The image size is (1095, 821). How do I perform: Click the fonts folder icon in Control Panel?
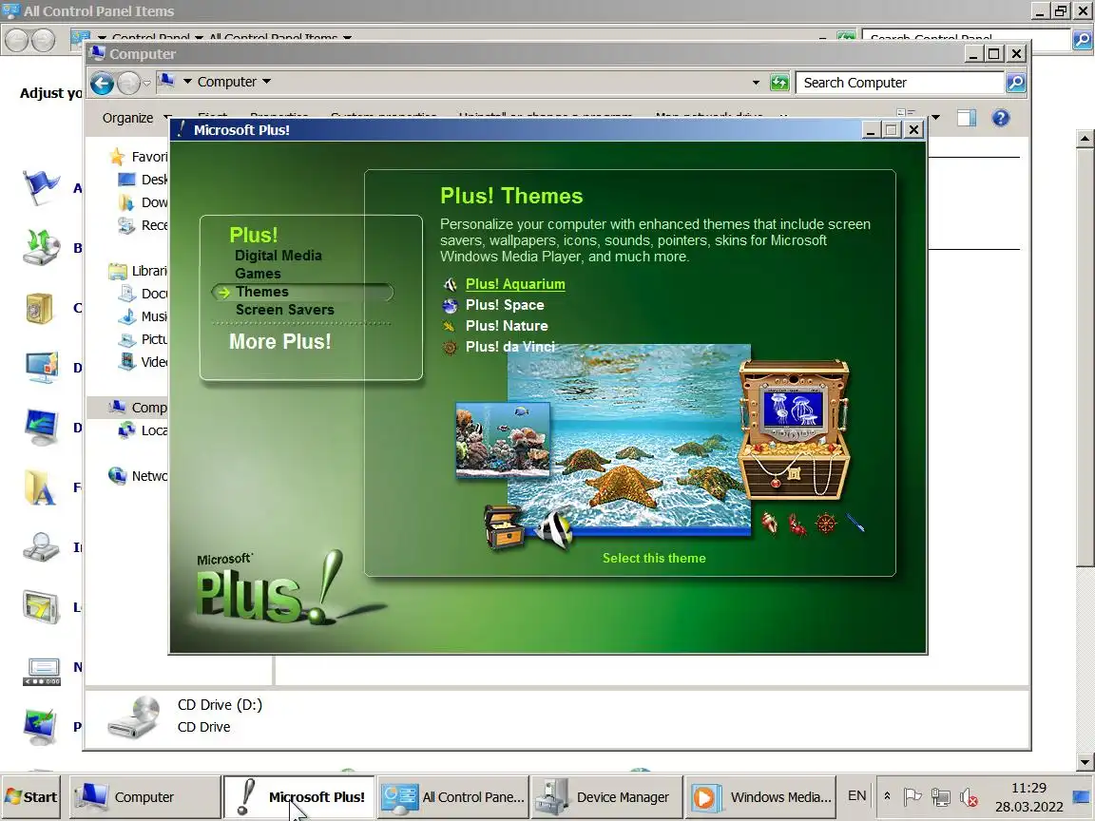(x=40, y=487)
